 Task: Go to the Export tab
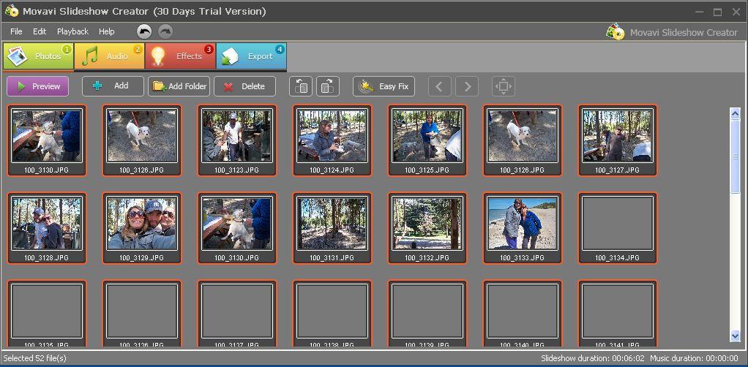tap(251, 56)
